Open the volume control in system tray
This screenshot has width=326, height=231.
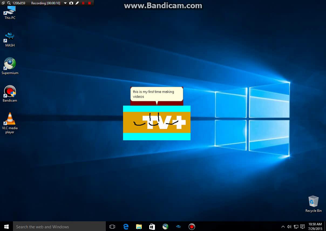[289, 227]
